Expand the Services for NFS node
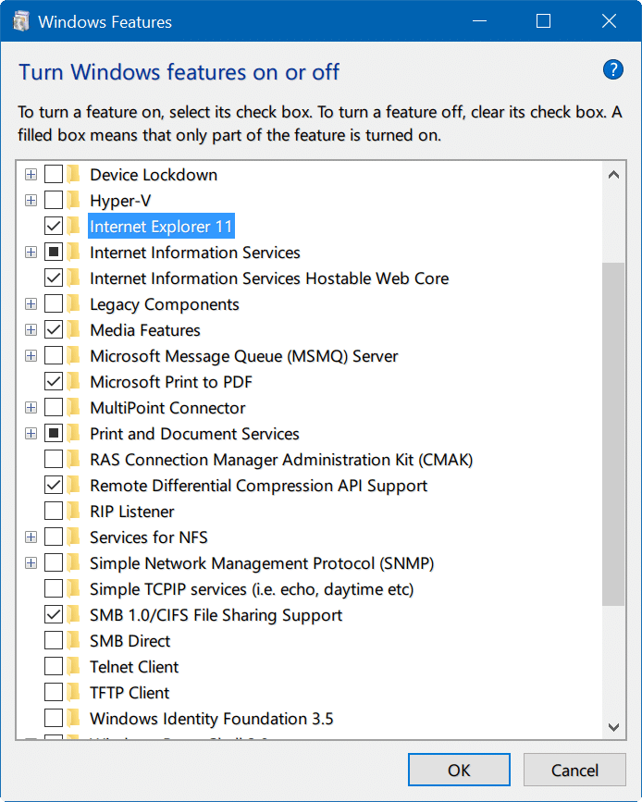This screenshot has height=802, width=642. [31, 537]
